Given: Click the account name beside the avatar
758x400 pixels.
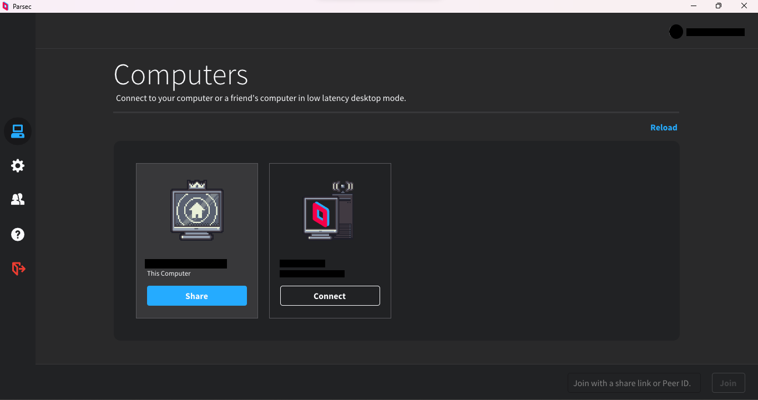Looking at the screenshot, I should click(x=715, y=32).
